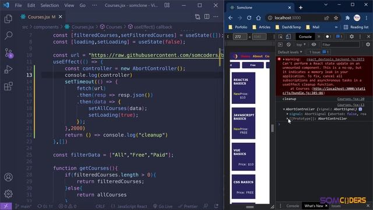Select the Courses.jsx editor tab
Image resolution: width=373 pixels, height=210 pixels.
41,17
